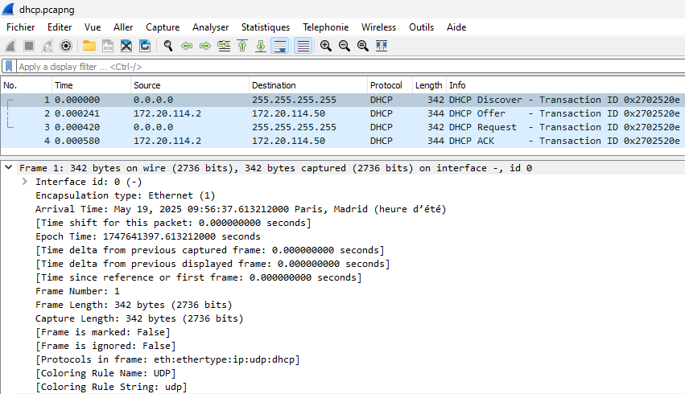The height and width of the screenshot is (394, 685).
Task: Select the Encapsulation type: Ethernet line
Action: coord(125,195)
